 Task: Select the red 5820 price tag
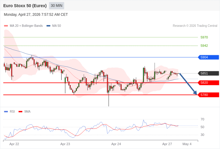click(208, 83)
